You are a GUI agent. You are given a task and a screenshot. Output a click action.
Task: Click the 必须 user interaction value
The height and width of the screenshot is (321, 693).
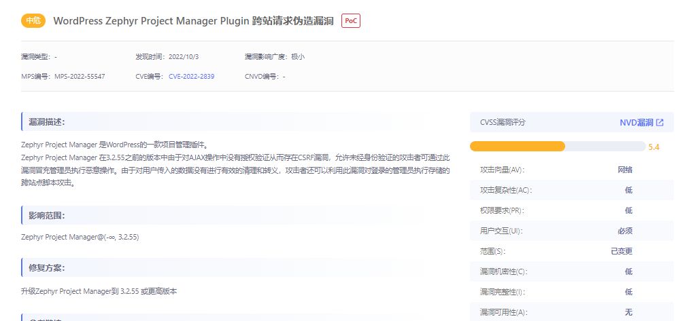(x=625, y=231)
